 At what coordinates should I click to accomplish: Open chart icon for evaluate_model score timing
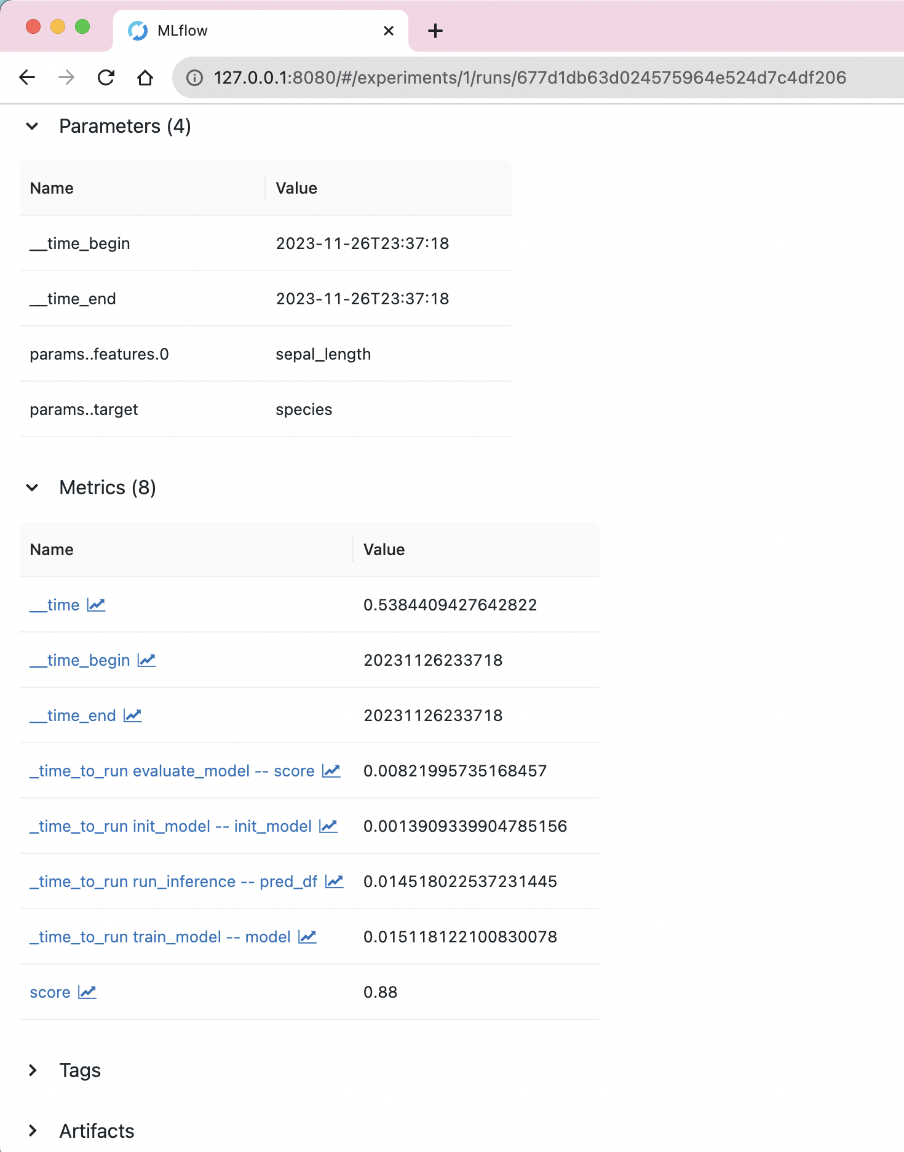(331, 771)
